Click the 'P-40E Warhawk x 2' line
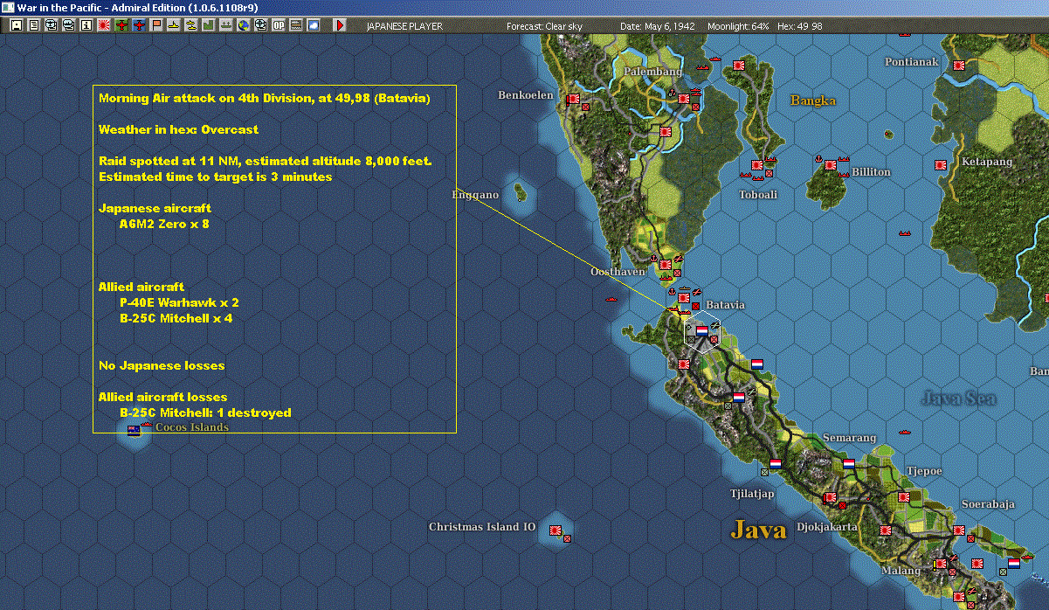 point(179,302)
